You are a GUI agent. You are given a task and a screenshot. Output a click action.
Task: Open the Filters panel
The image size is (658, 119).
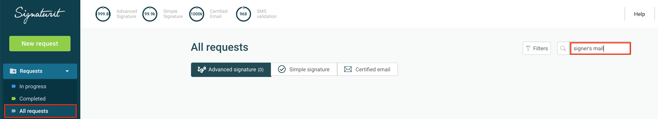click(536, 48)
